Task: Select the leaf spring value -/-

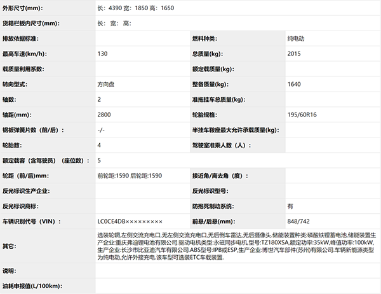Action: (x=101, y=130)
